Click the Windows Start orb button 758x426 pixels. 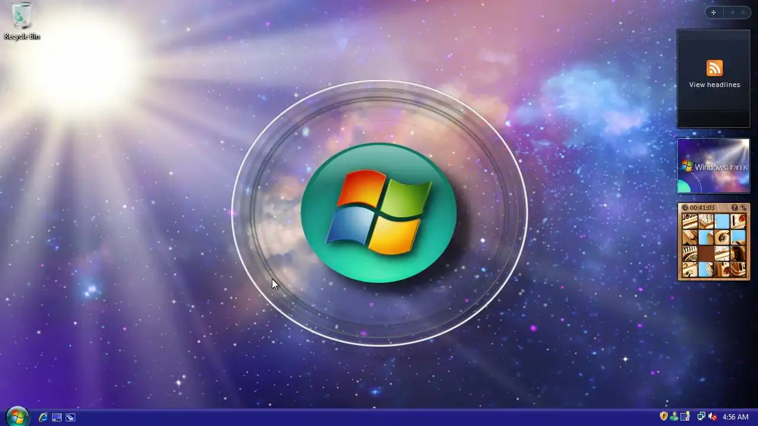pyautogui.click(x=17, y=417)
